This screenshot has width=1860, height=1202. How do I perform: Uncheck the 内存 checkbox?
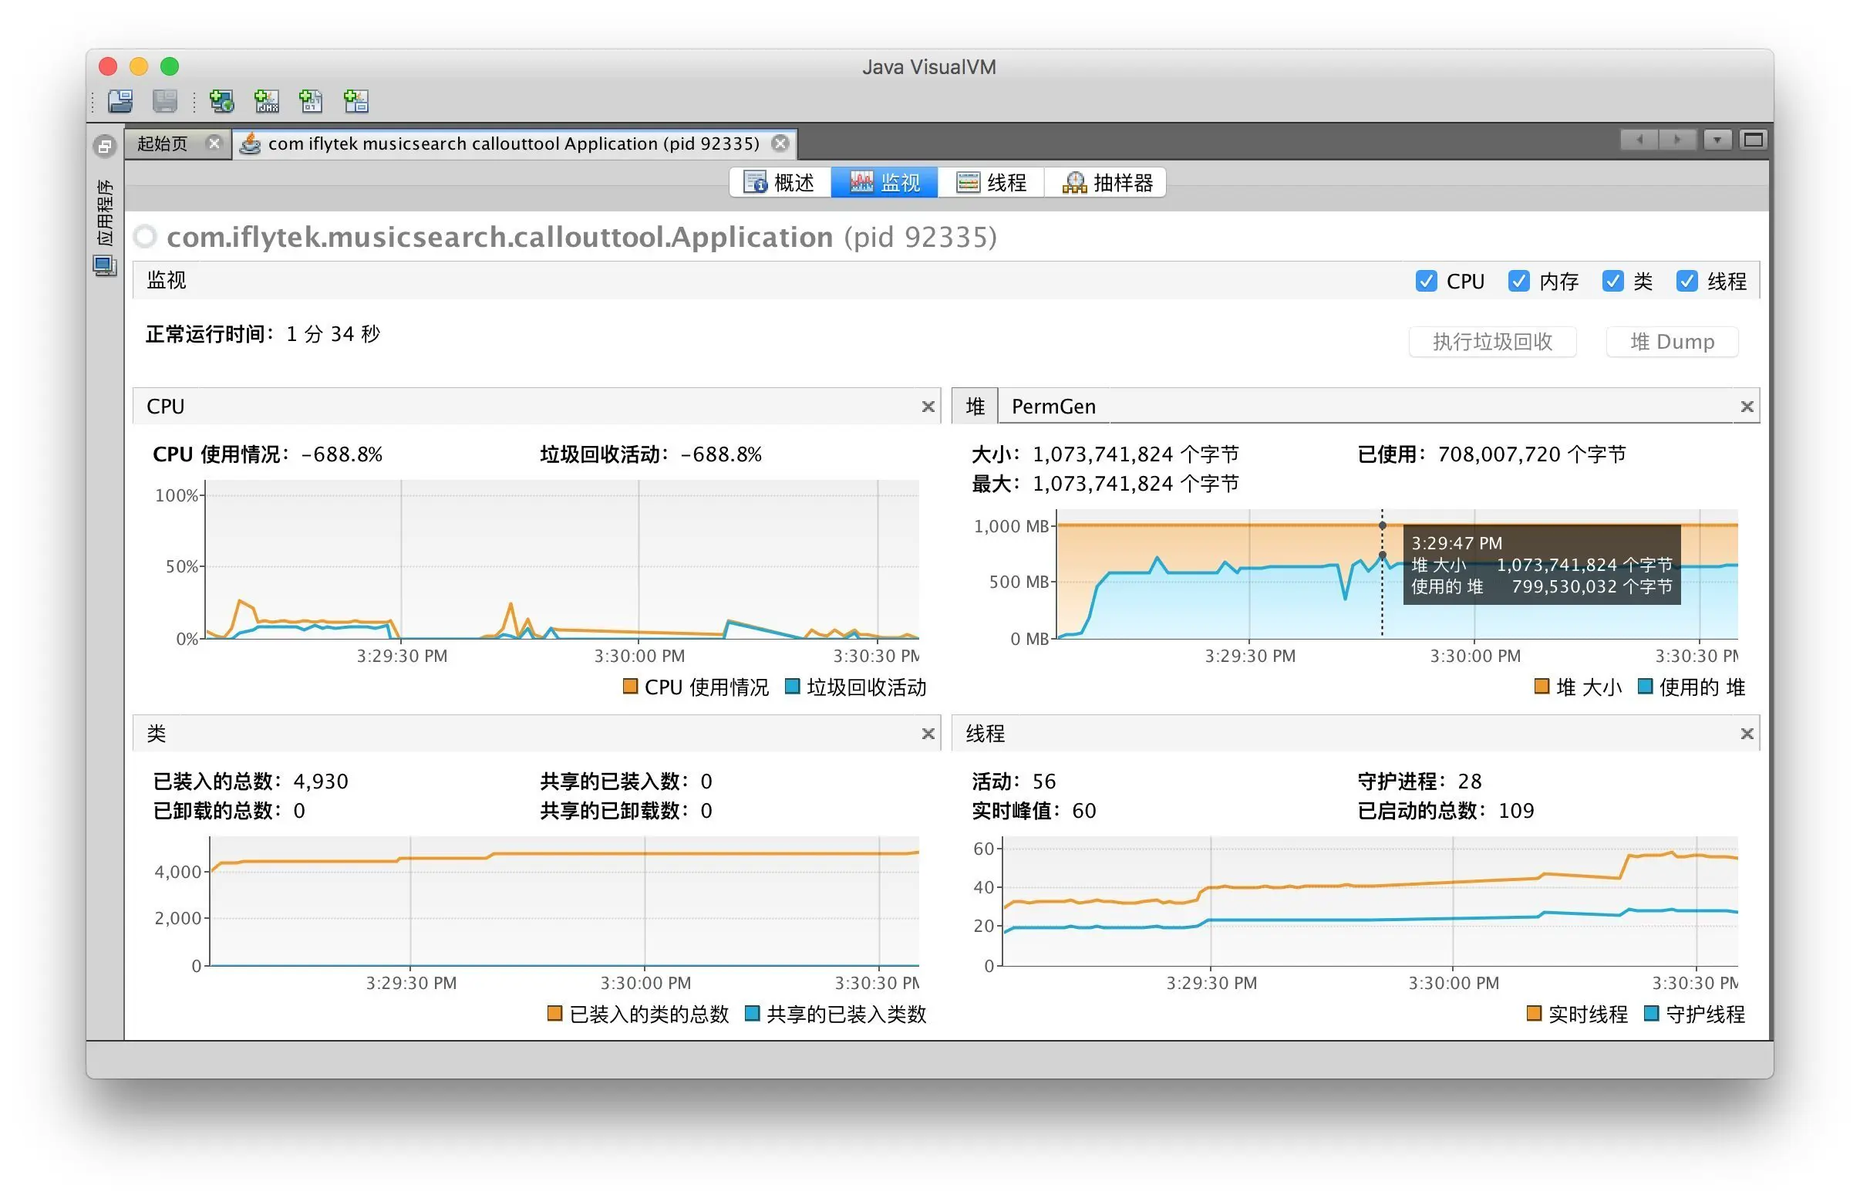(1518, 281)
